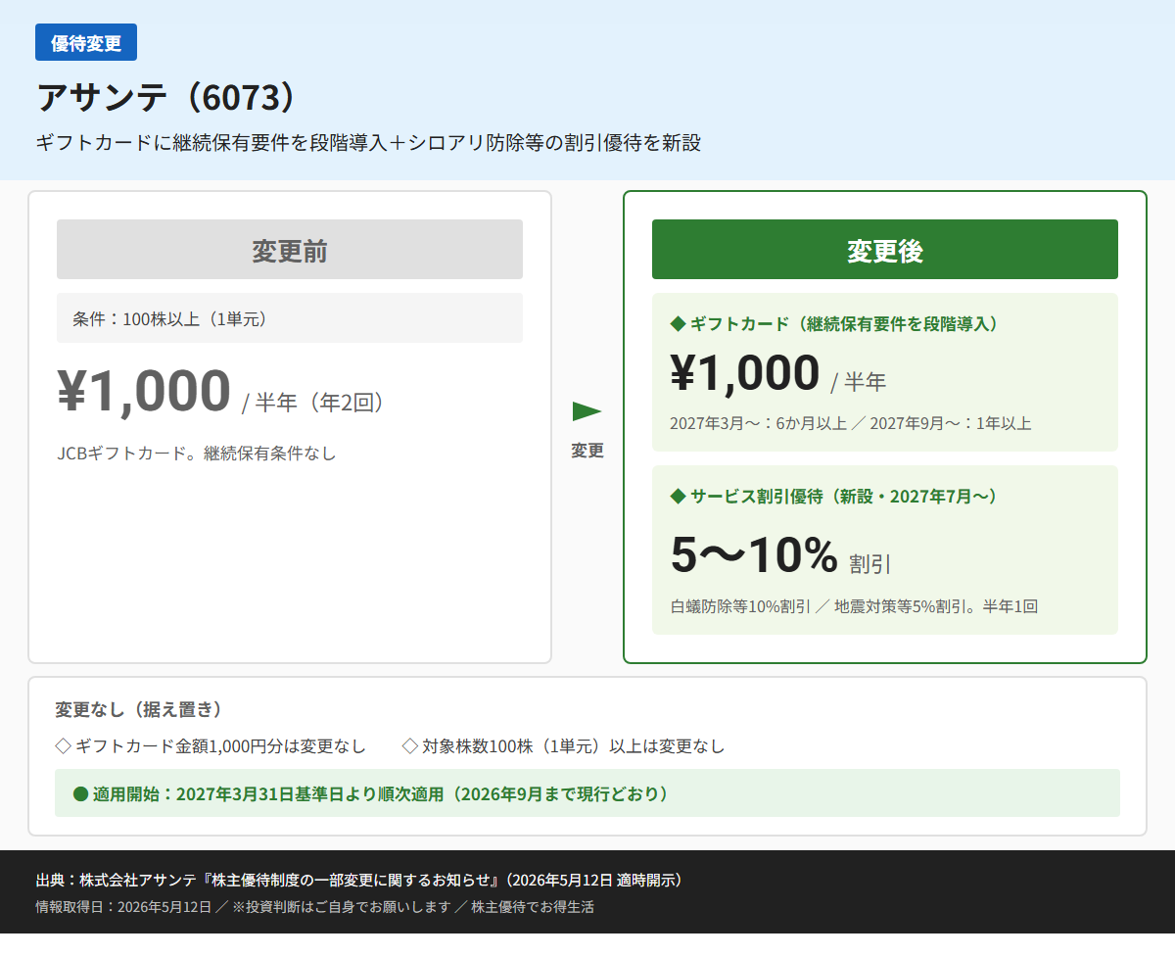Click the 変更 label under the arrow
The height and width of the screenshot is (957, 1175).
[x=587, y=451]
